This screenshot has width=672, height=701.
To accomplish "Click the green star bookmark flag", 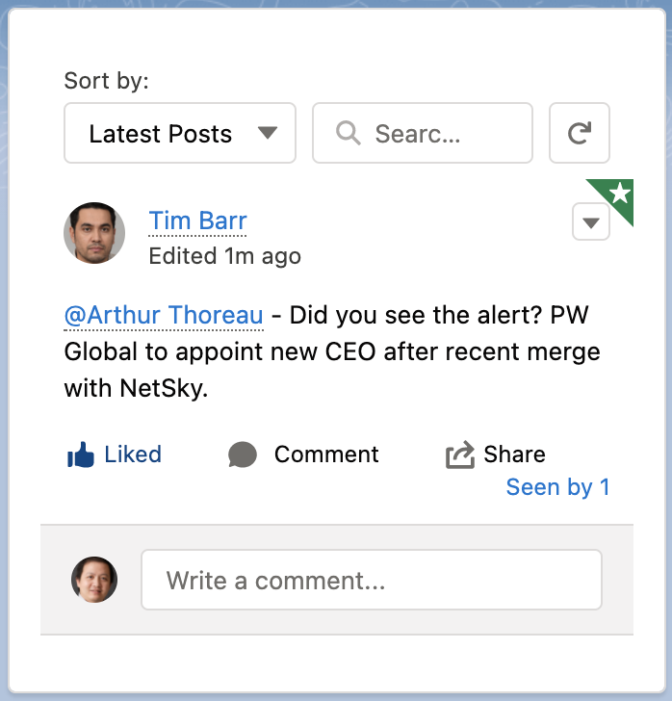I will tap(619, 195).
